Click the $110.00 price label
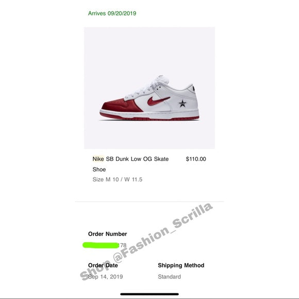Screen dimensions: 299x299 (196, 159)
